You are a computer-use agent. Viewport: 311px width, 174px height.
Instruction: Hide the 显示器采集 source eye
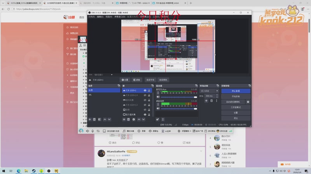[x=145, y=114]
